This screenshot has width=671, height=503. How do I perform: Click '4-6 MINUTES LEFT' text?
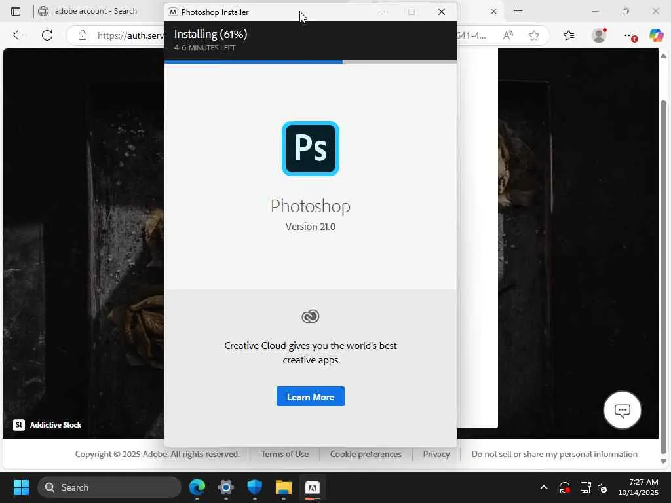click(x=204, y=48)
